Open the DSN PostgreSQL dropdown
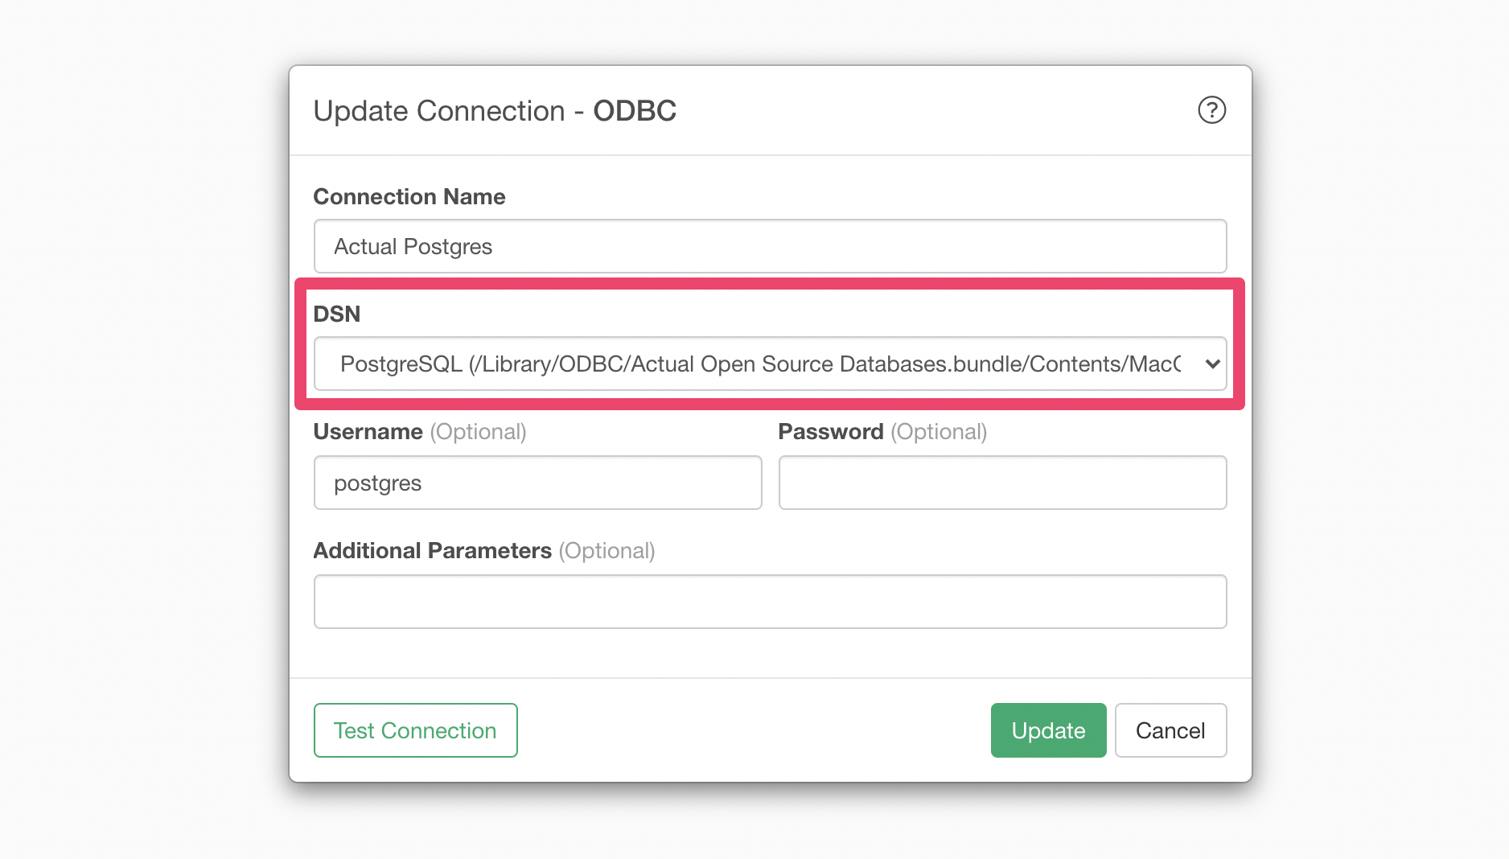 tap(770, 364)
